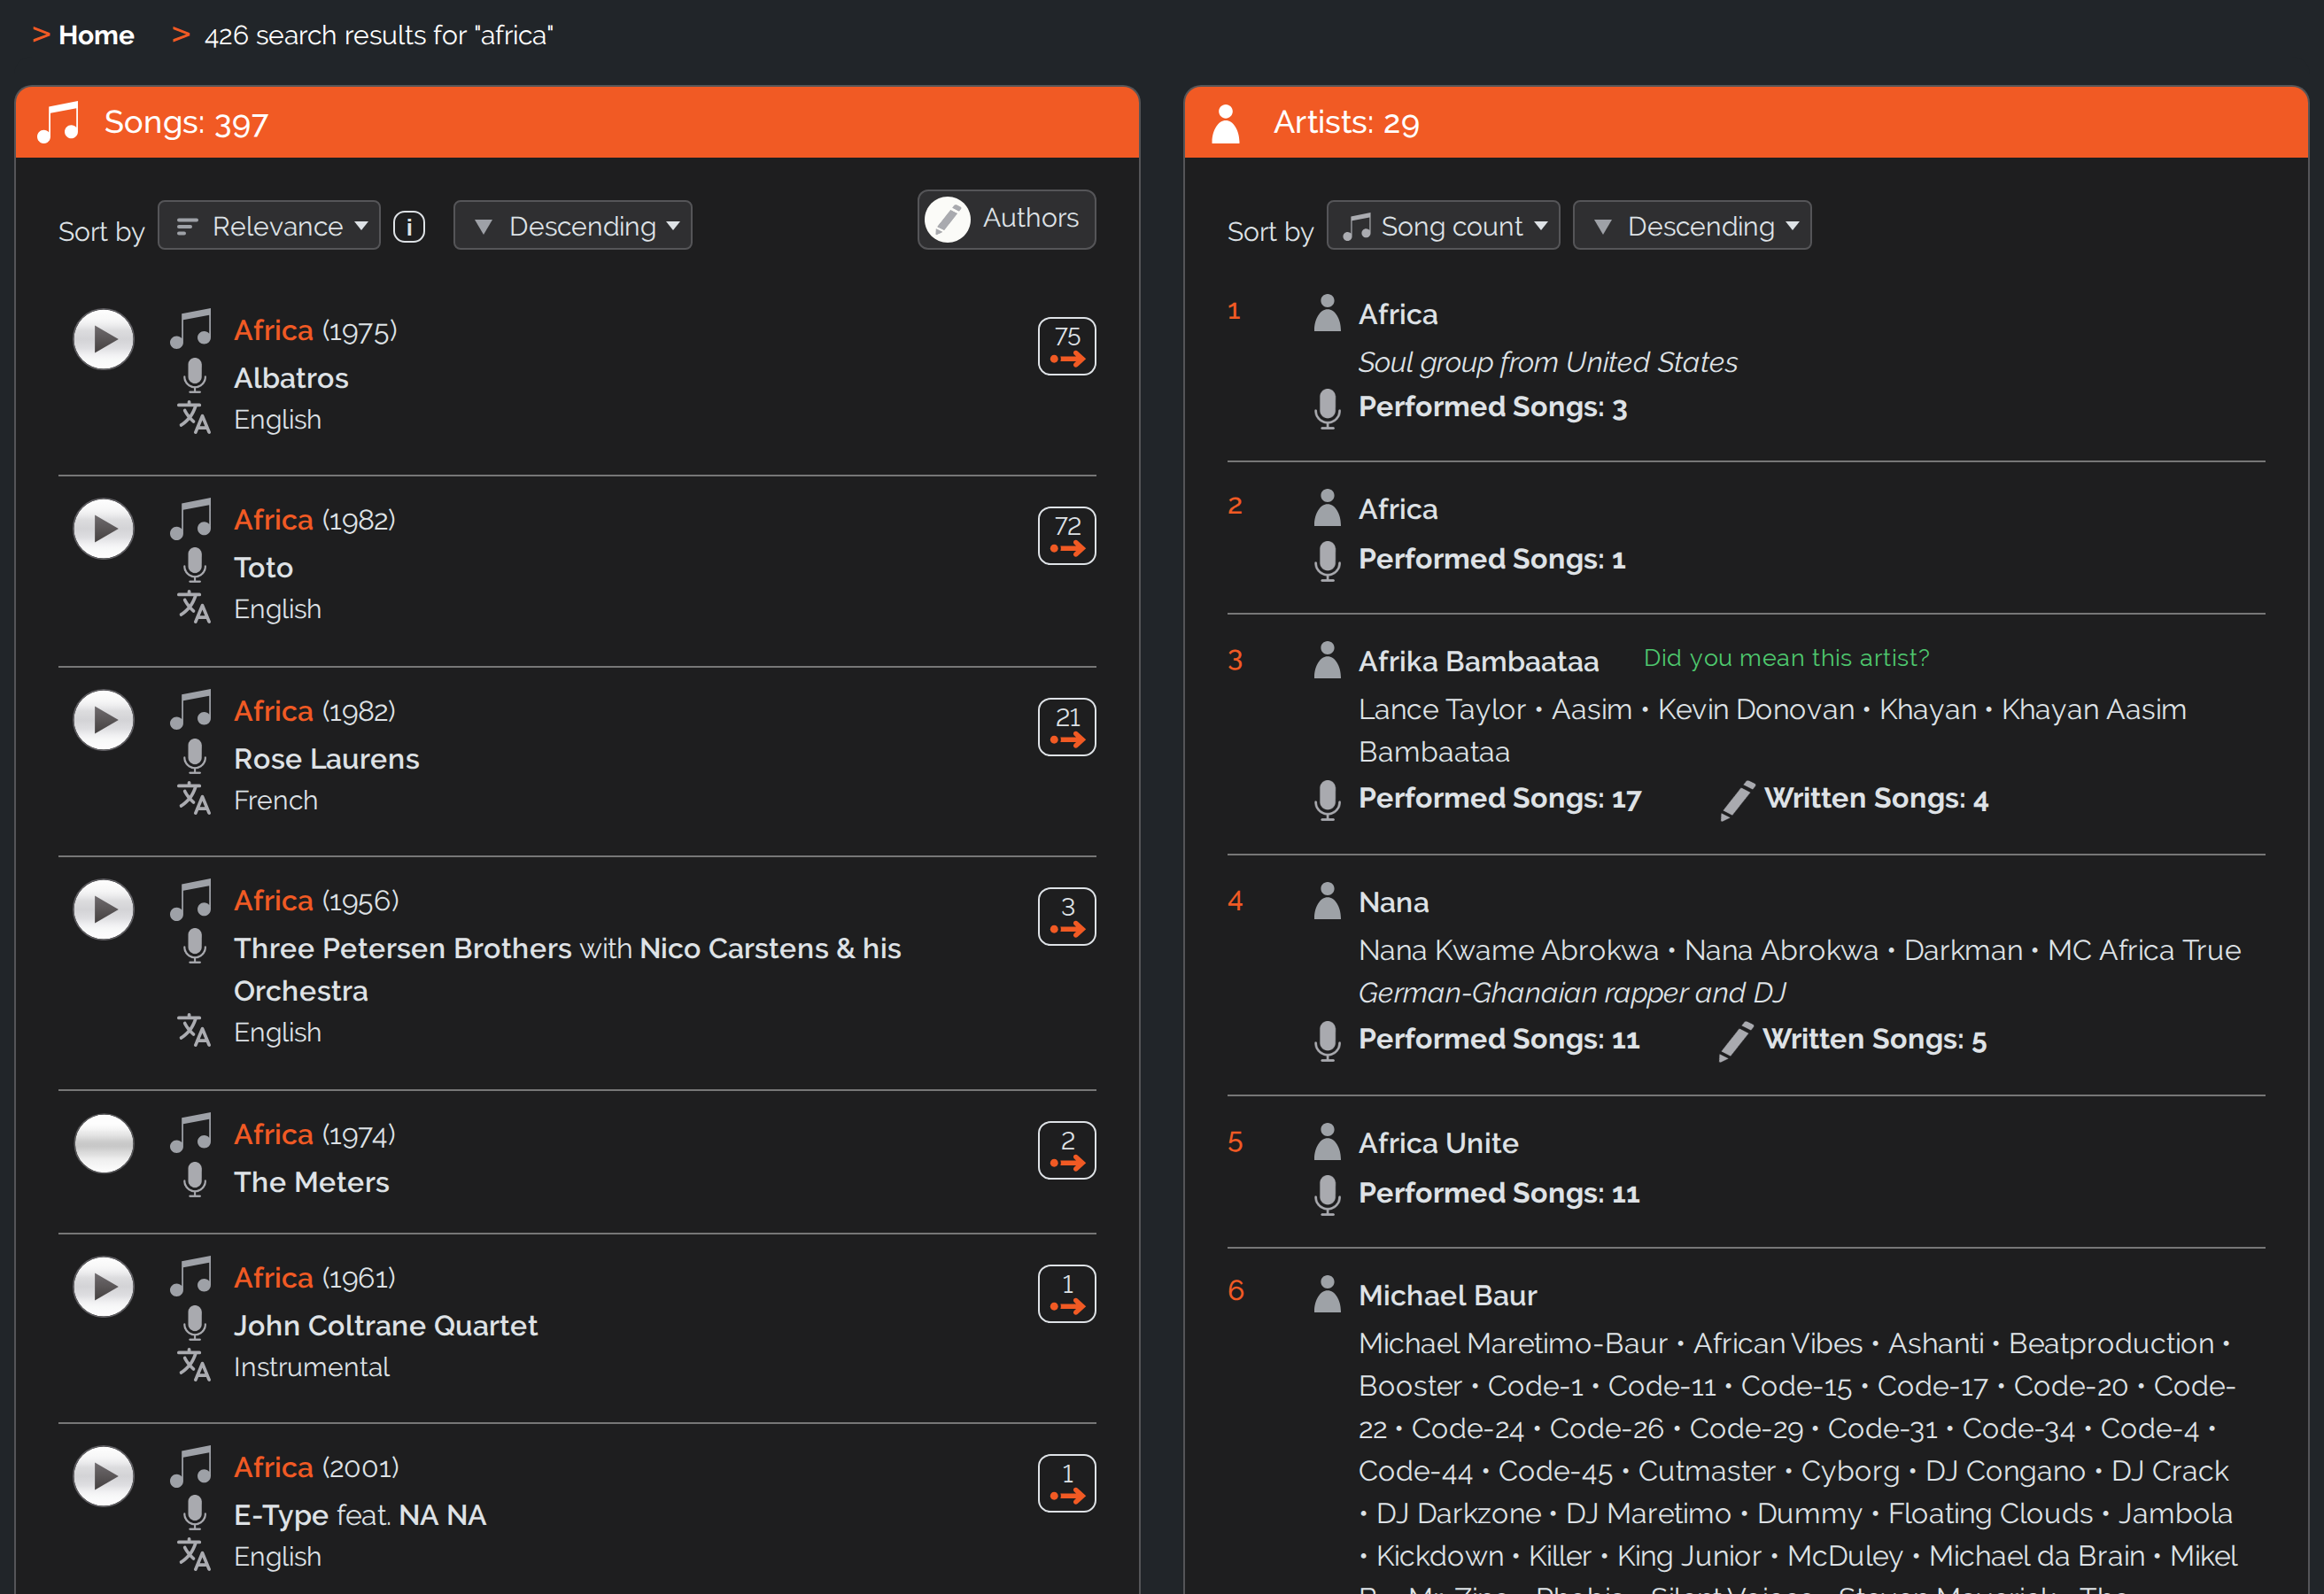Play Africa (1982) by Toto
Screen dimensions: 2324x1594
coord(103,529)
